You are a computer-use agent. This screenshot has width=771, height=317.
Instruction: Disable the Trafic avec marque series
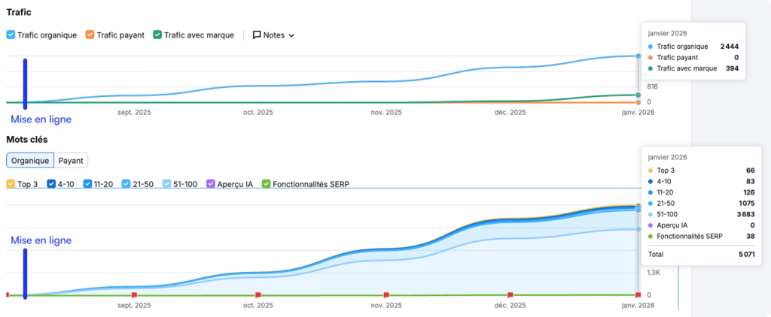pos(157,35)
